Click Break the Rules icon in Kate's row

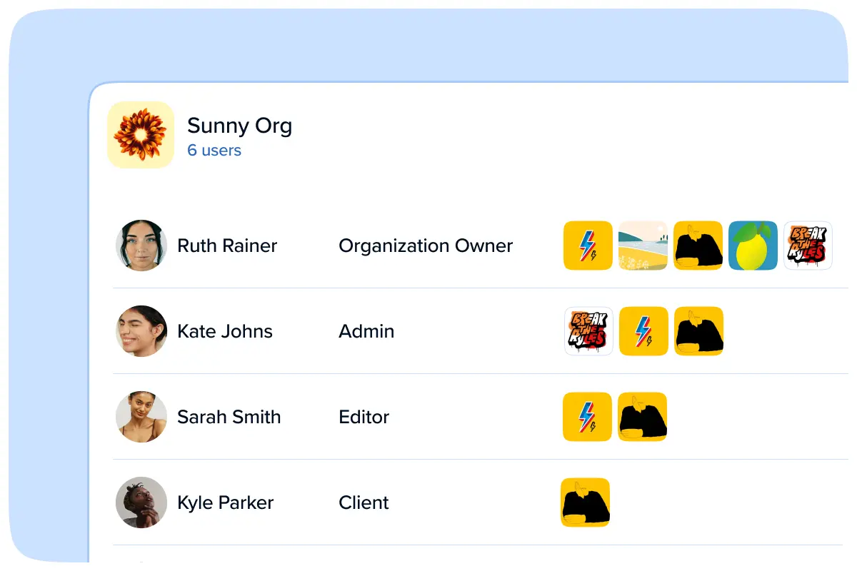588,331
